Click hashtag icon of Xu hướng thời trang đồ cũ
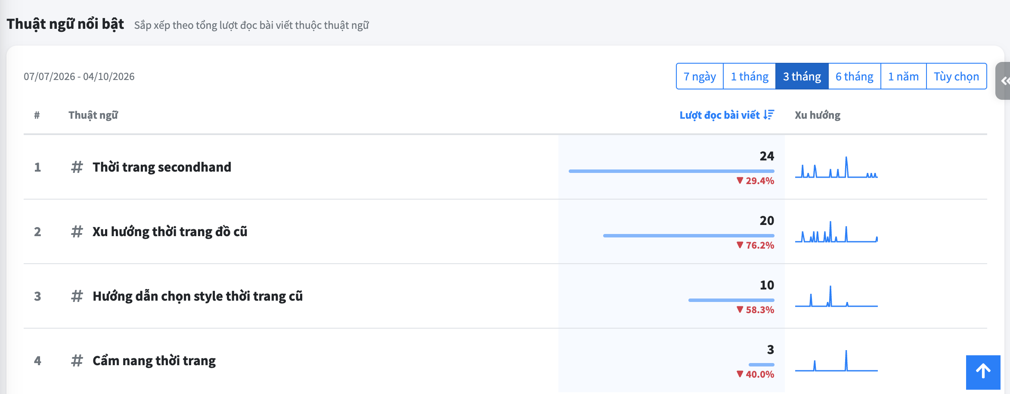1010x394 pixels. [77, 231]
